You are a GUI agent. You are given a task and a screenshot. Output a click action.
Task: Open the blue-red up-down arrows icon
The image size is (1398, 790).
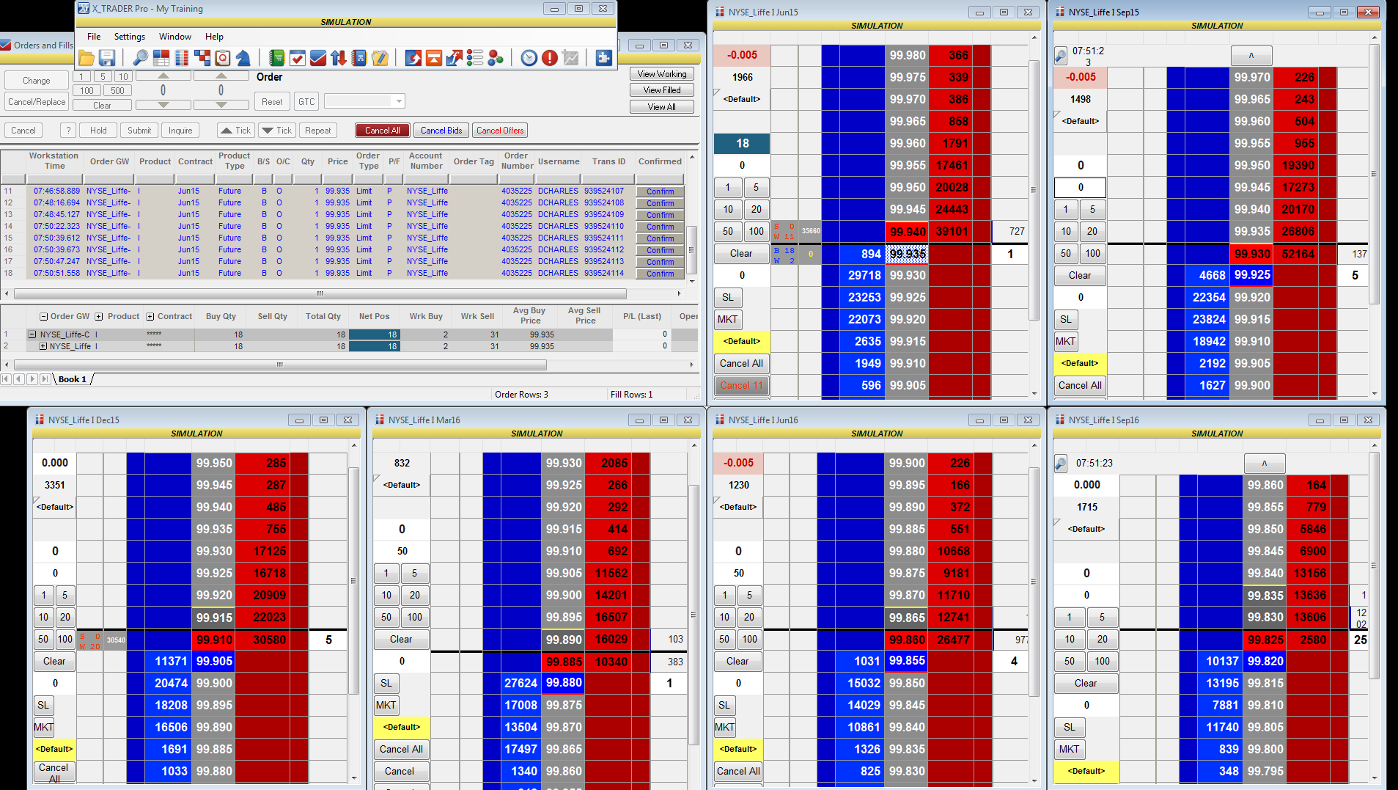[338, 58]
